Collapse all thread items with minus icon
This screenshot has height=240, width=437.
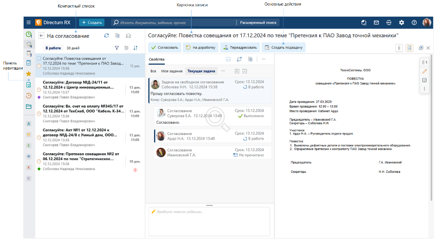coord(244,71)
